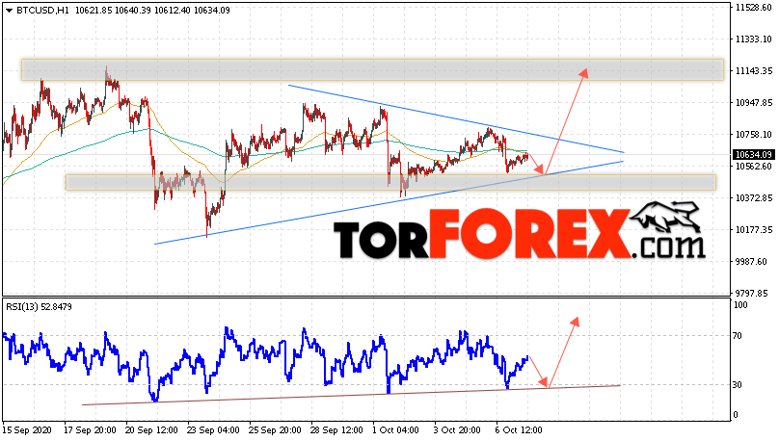
Task: Select the current price label 10634.09
Action: 753,155
